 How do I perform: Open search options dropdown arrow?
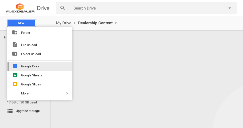[x=229, y=8]
